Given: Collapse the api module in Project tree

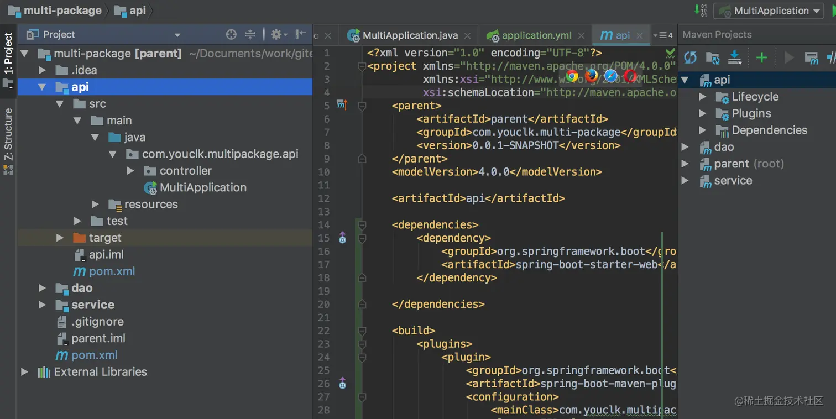Looking at the screenshot, I should 42,87.
